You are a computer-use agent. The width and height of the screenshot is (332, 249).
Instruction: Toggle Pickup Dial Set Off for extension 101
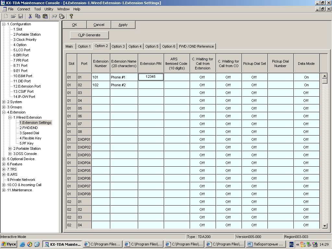[x=254, y=77]
